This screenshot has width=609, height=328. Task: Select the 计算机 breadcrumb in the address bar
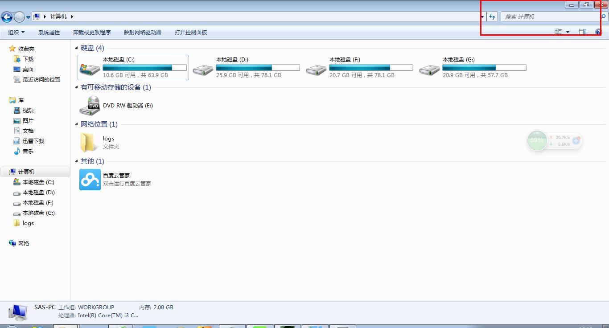point(58,16)
